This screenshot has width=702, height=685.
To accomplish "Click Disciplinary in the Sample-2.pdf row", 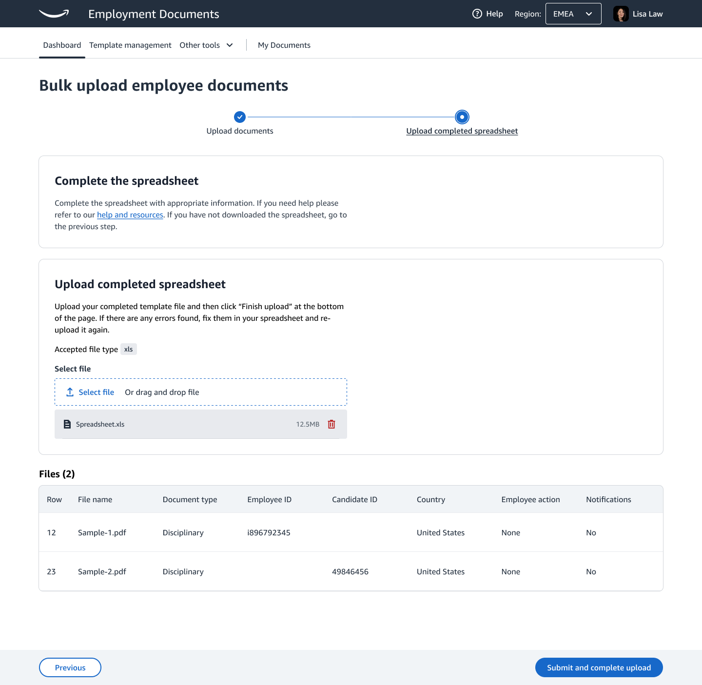I will 183,571.
